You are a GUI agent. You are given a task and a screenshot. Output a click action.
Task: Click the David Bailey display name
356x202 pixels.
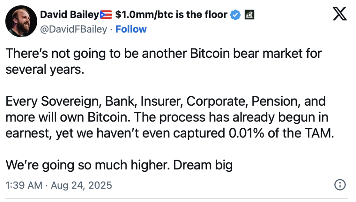pos(70,15)
